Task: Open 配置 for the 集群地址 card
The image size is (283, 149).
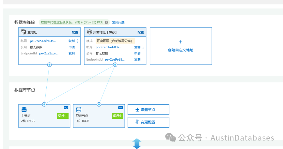Action: coord(141,32)
